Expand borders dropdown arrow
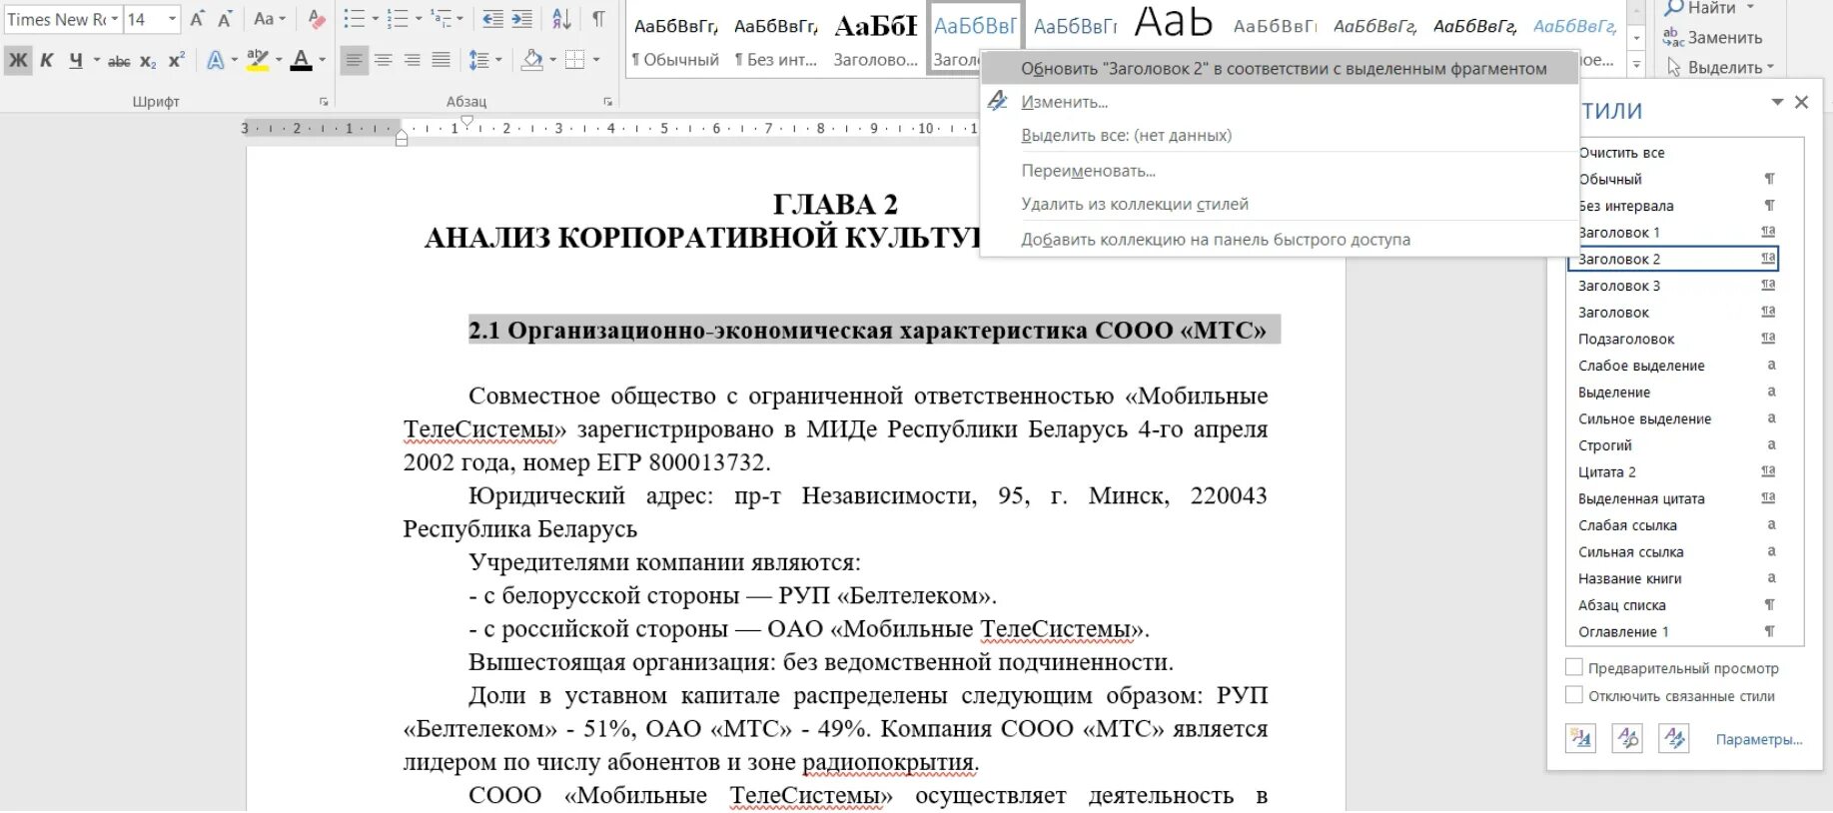 click(596, 61)
